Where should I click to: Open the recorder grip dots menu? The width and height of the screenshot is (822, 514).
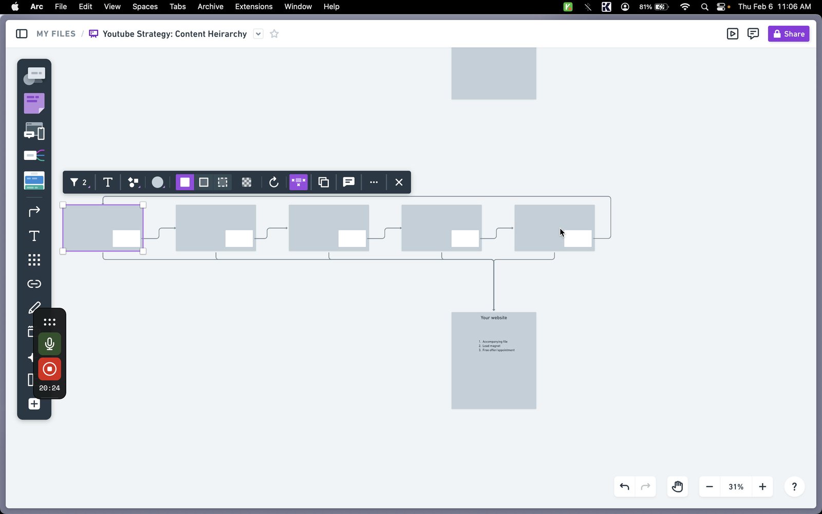(49, 322)
